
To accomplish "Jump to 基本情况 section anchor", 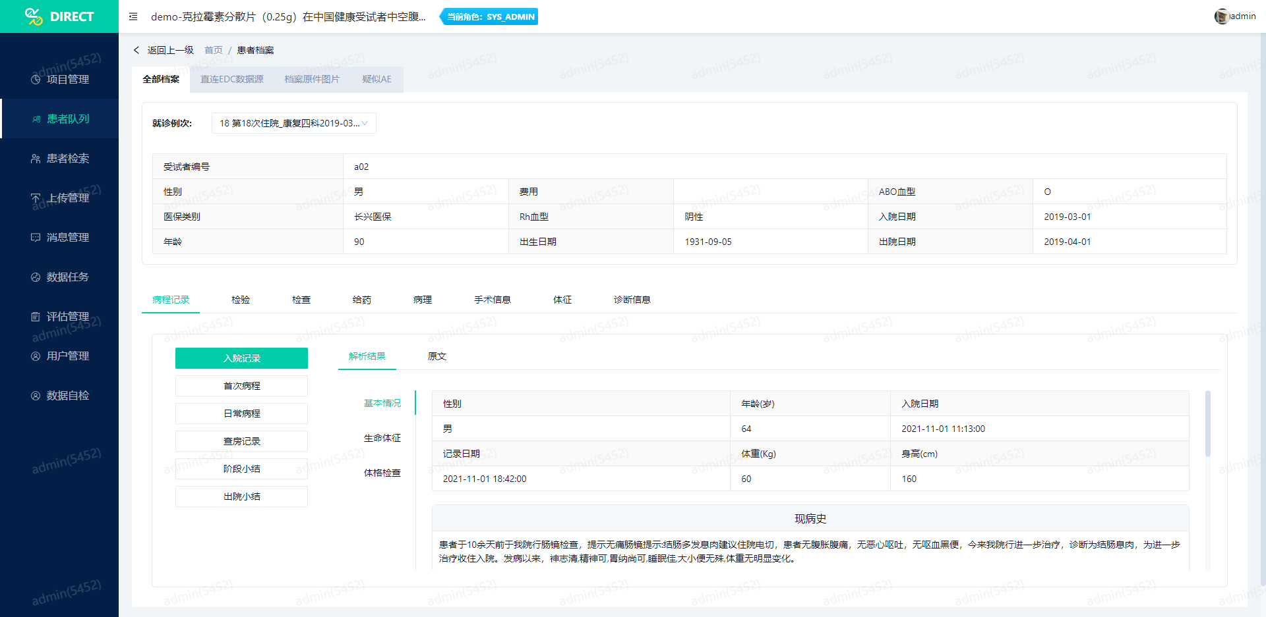I will click(x=382, y=403).
